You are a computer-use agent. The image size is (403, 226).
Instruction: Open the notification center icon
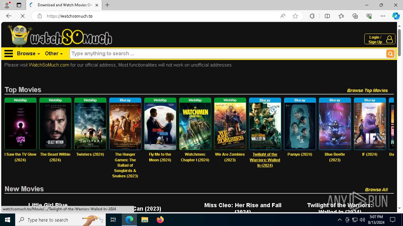click(393, 220)
